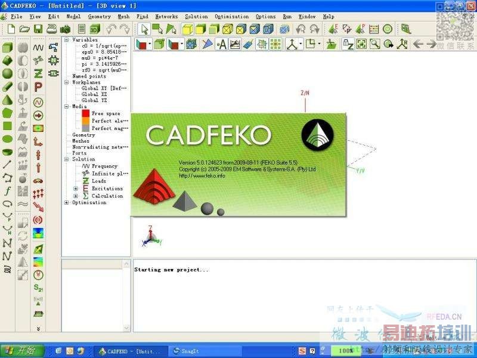The height and width of the screenshot is (358, 477).
Task: Click the Set frequency sine-wave icon
Action: click(x=38, y=48)
